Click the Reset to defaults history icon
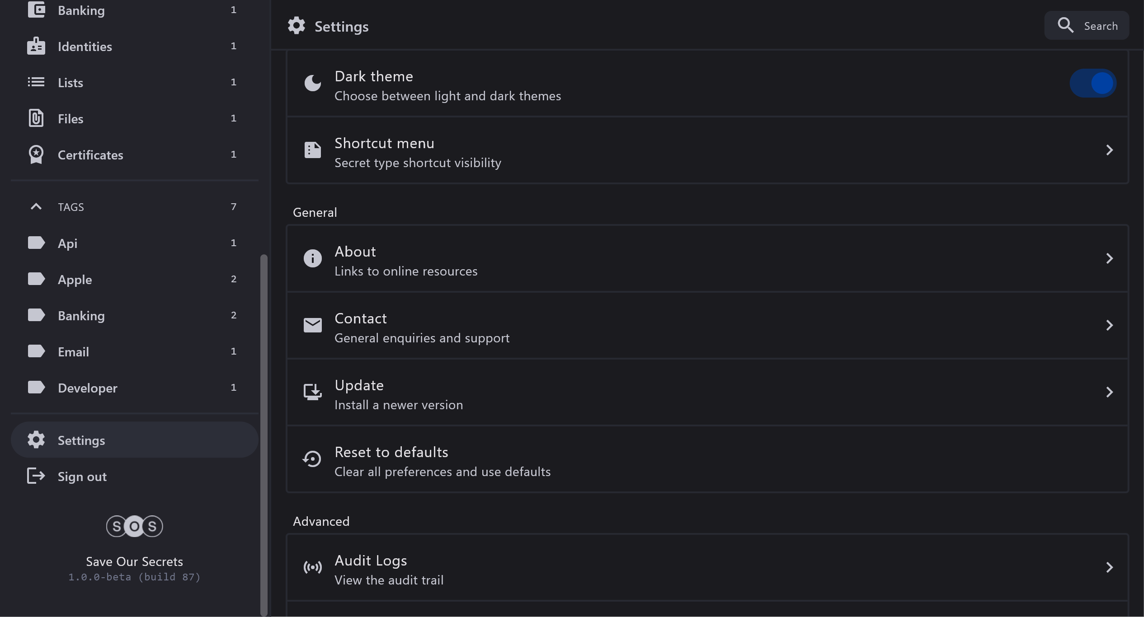 (312, 459)
